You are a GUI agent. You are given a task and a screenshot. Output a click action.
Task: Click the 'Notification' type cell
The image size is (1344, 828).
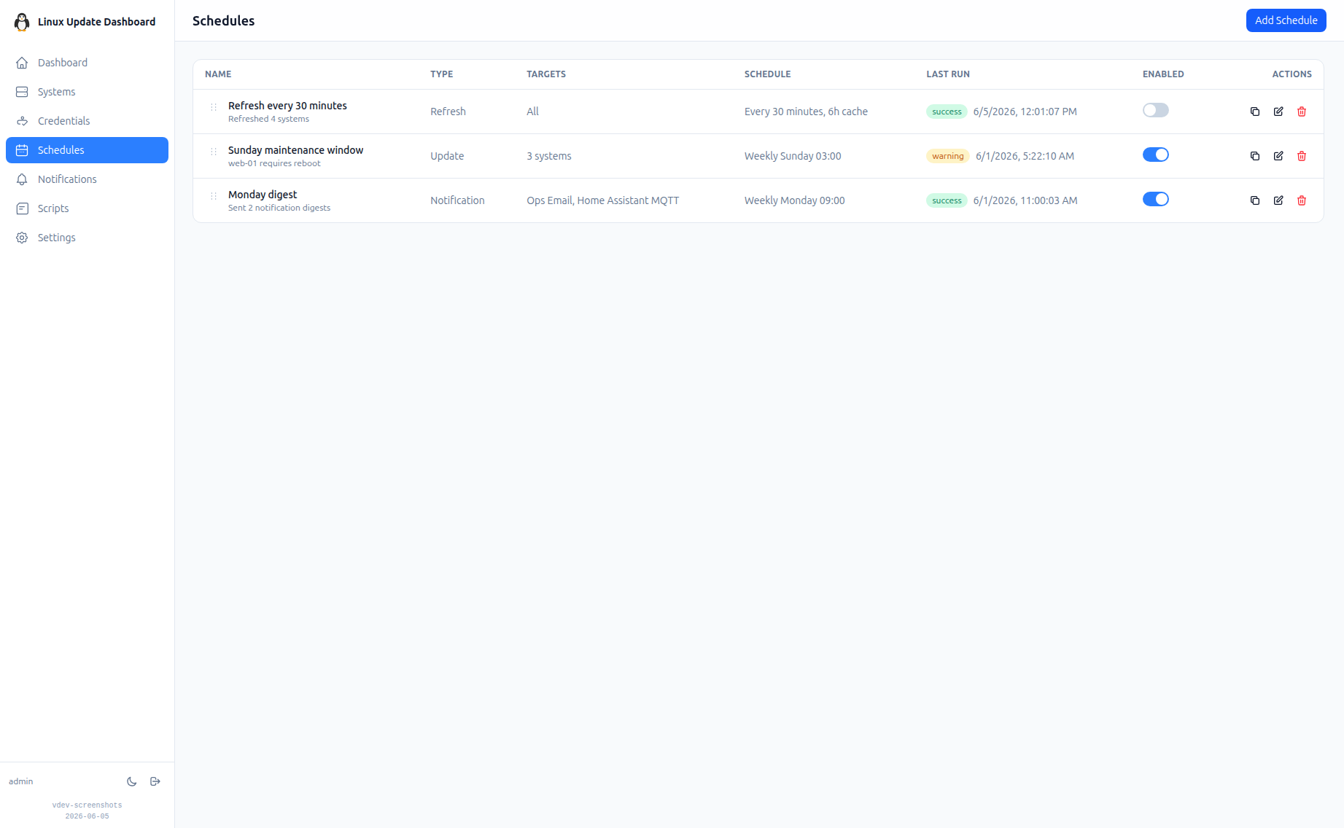pos(457,200)
